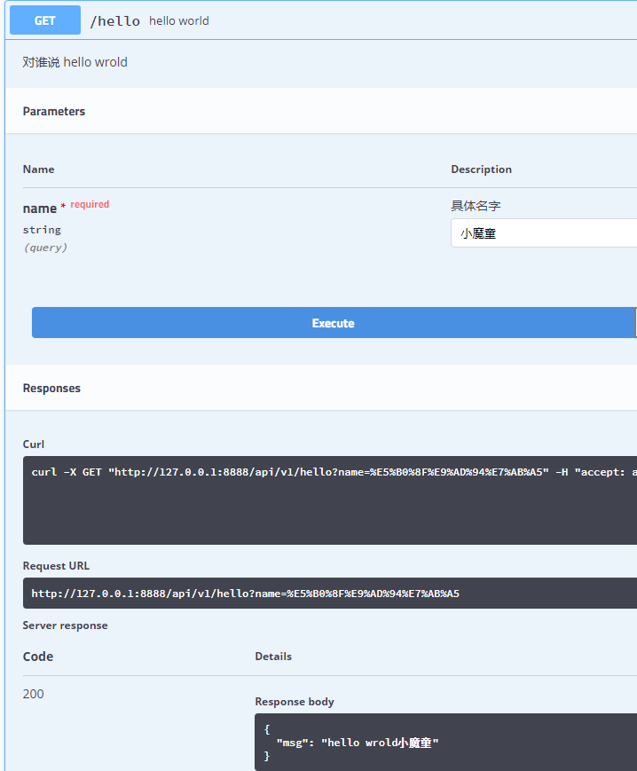Click the 'string' type label
The width and height of the screenshot is (637, 771).
click(x=42, y=230)
